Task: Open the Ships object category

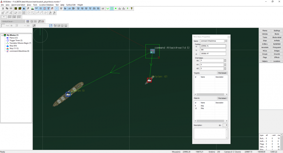Action: [x=265, y=41]
